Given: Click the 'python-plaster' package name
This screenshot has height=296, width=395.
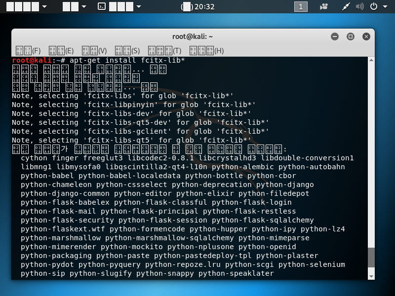Looking at the screenshot, I should click(287, 256).
